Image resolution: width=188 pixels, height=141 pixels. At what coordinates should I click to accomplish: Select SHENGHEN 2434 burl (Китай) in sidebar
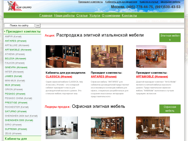(x=21, y=116)
